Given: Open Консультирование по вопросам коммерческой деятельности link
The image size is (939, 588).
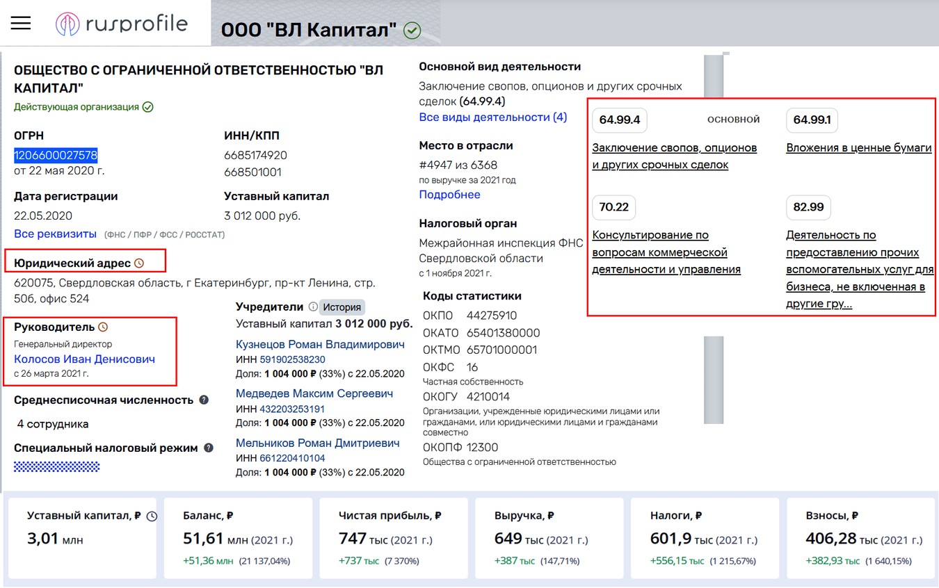Looking at the screenshot, I should (666, 252).
